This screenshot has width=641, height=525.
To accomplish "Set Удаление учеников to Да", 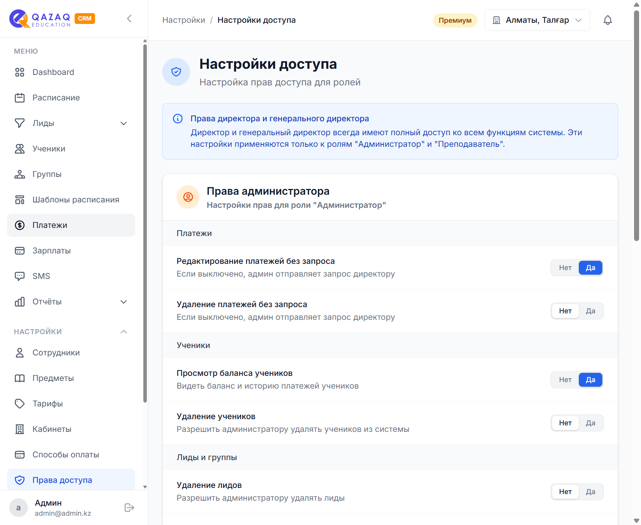I will coord(590,423).
